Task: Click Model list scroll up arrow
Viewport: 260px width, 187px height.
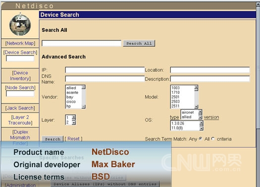Action: (x=196, y=87)
